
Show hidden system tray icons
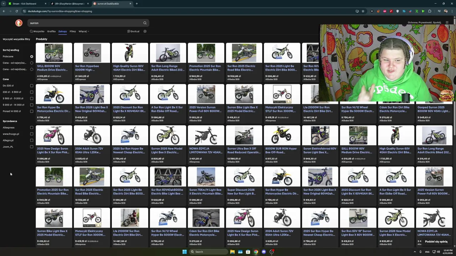click(x=415, y=252)
